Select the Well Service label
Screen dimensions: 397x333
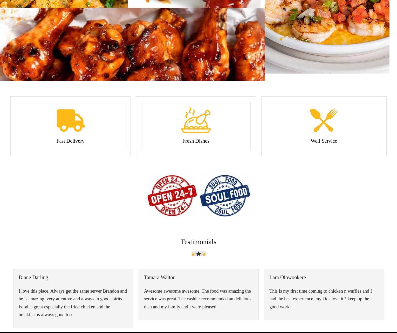pos(324,141)
